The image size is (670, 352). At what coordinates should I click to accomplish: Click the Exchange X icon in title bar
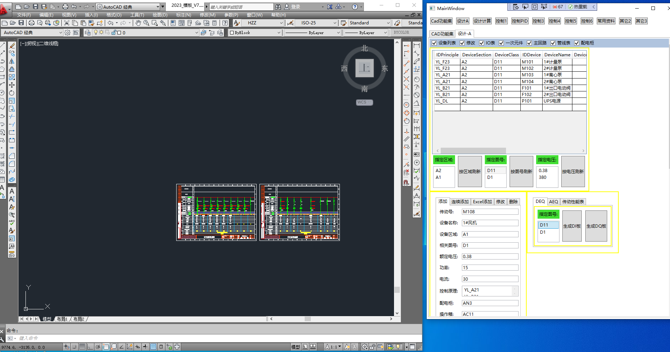330,7
